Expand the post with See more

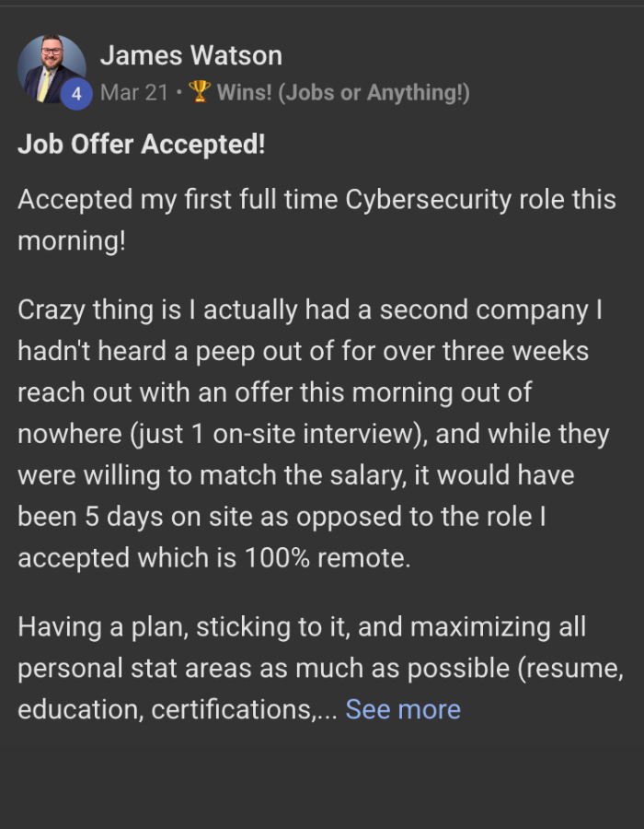coord(403,709)
